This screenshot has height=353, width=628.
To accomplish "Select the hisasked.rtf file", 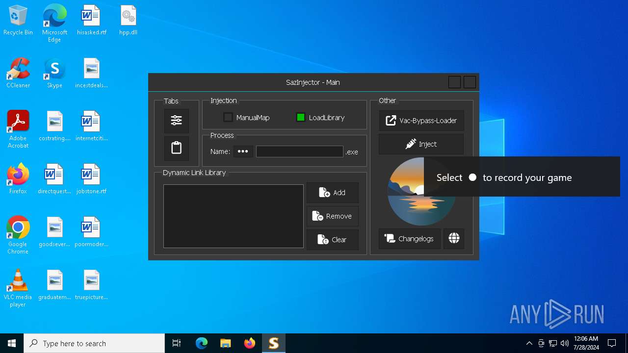I will pos(91,21).
